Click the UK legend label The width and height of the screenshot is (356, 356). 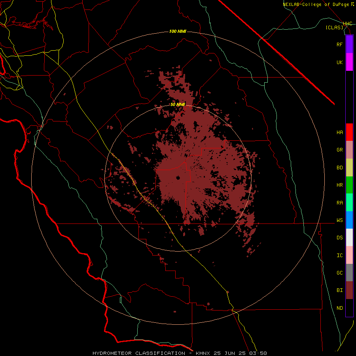(x=339, y=62)
